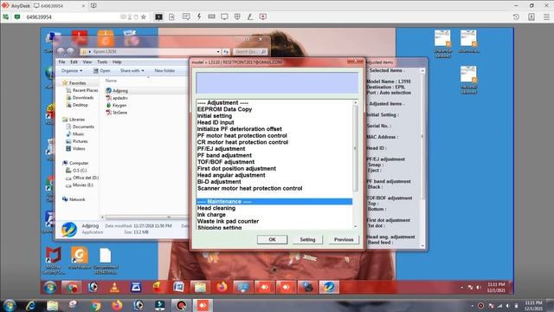
Task: Click favorite star icon in AnyDesk address bar
Action: [x=144, y=17]
